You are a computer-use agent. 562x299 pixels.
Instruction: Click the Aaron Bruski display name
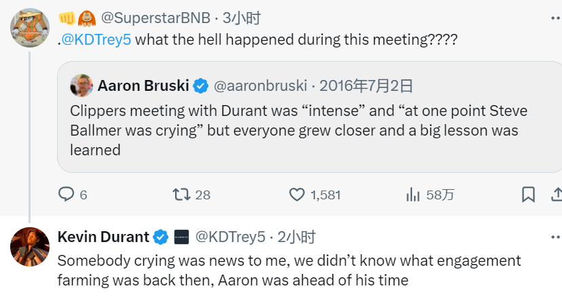coord(143,85)
